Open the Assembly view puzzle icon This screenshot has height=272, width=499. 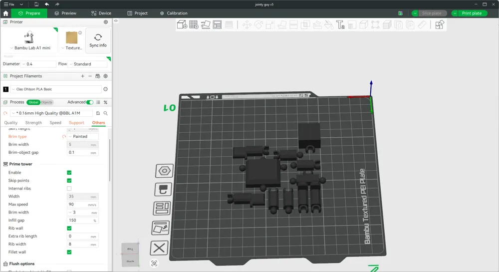point(440,24)
